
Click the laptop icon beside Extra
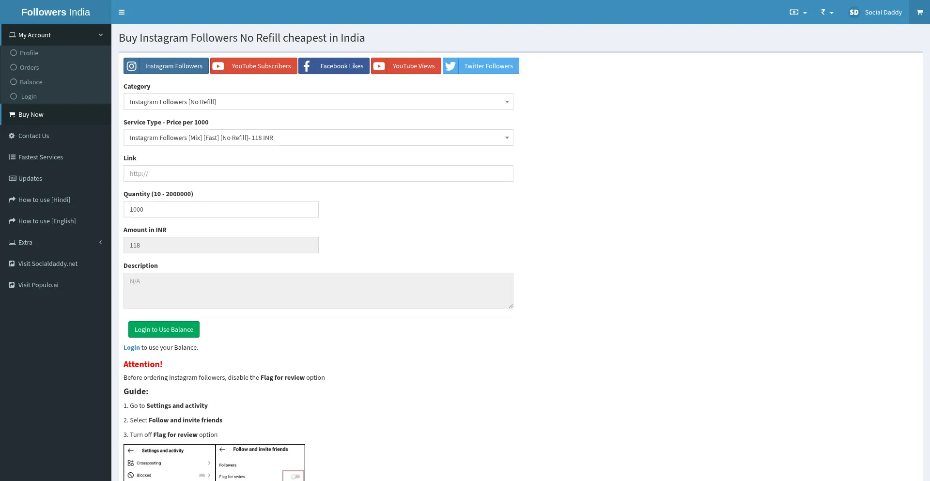coord(12,242)
